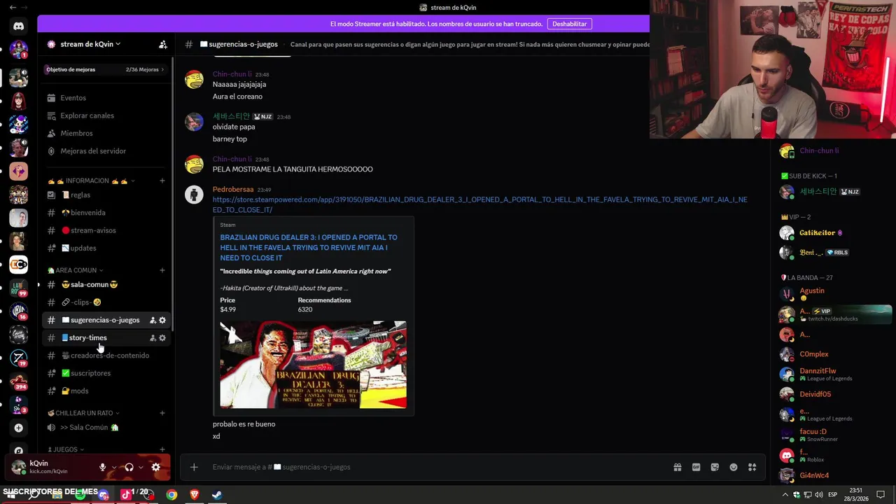Viewport: 896px width, 504px height.
Task: Edit sugerencias-o-juegos channel settings gear
Action: click(x=162, y=320)
